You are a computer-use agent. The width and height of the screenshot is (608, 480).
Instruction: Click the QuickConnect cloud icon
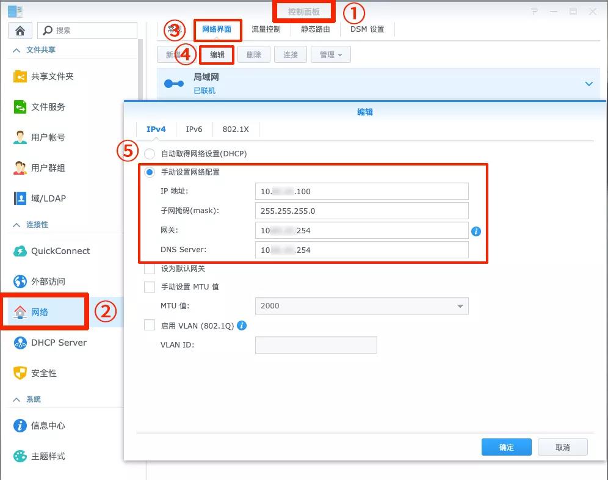pos(20,251)
